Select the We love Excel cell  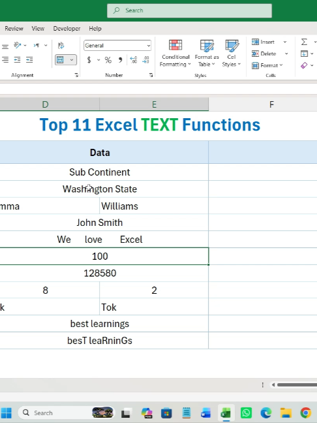coord(104,240)
